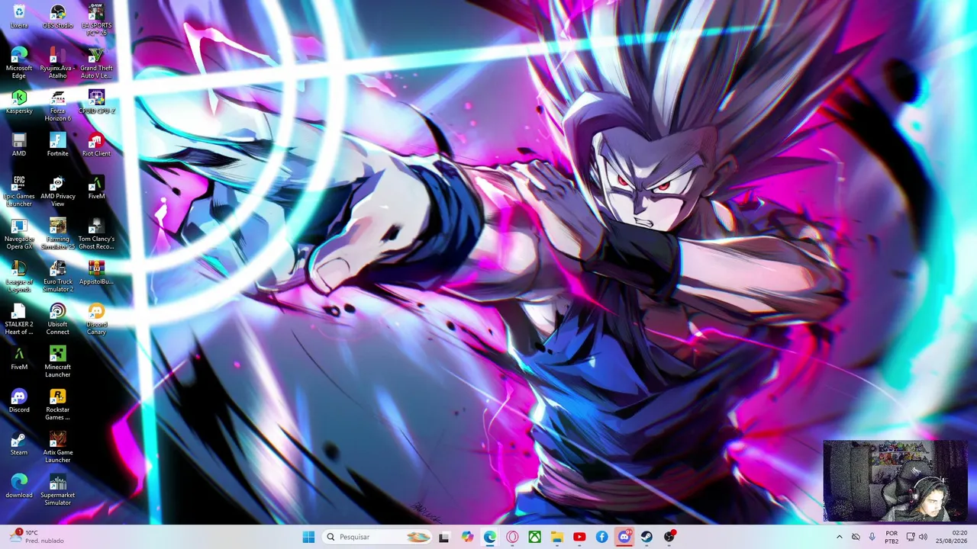Launch the Xbox app from taskbar
Viewport: 977px width, 549px height.
tap(534, 537)
